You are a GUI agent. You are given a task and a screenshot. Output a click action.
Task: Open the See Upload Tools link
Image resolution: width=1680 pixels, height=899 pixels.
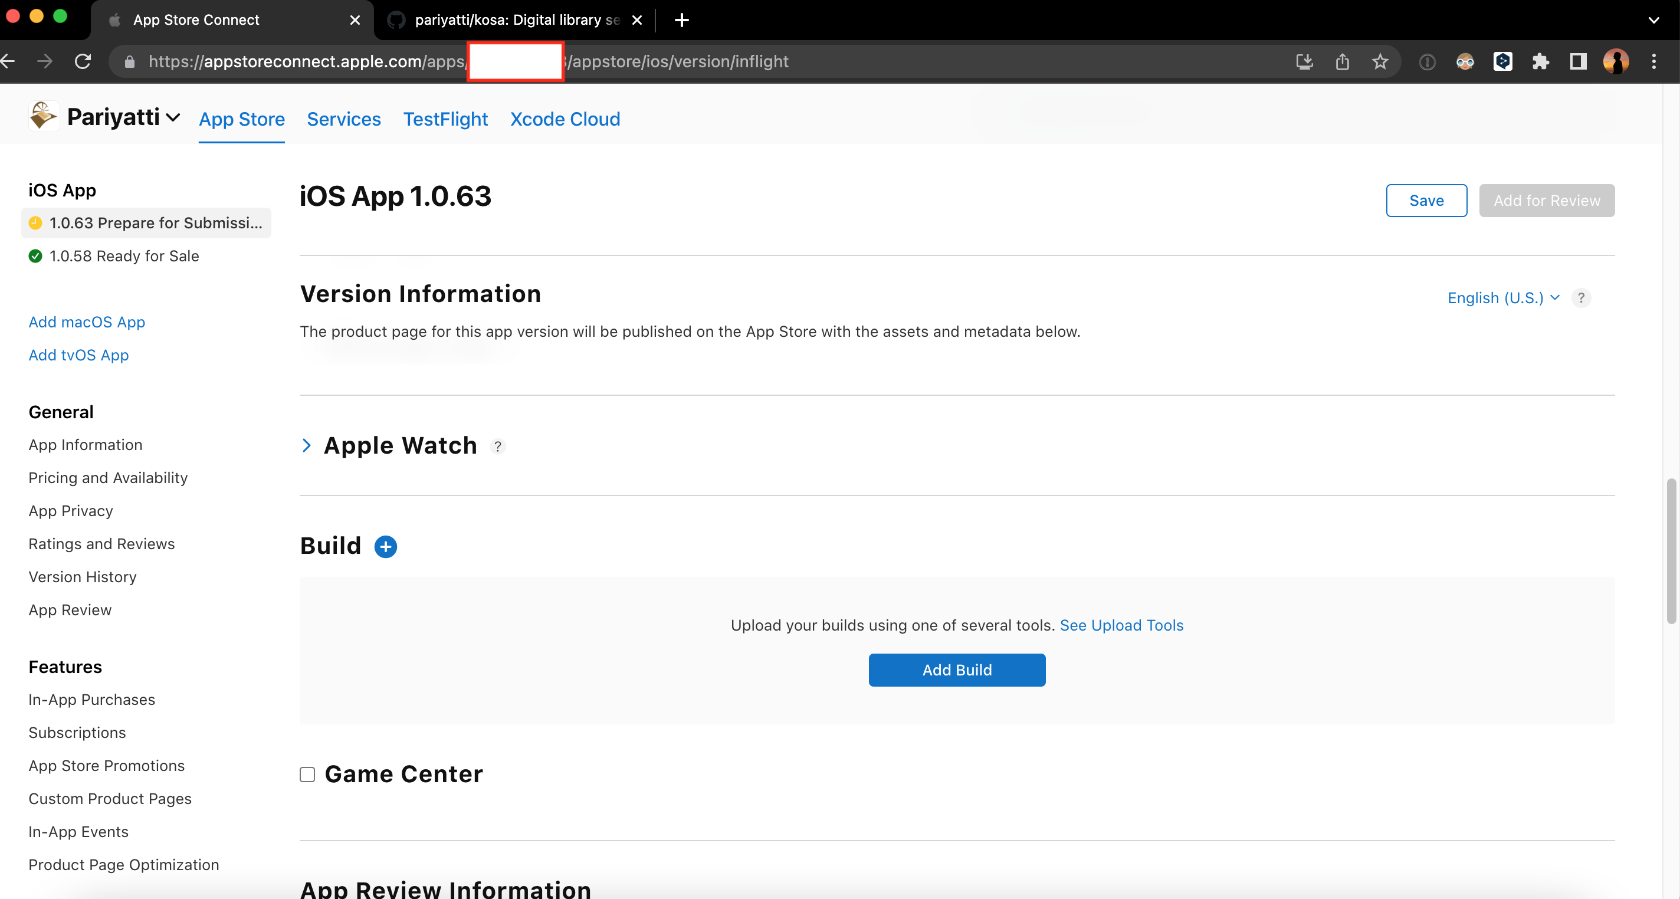click(x=1121, y=625)
